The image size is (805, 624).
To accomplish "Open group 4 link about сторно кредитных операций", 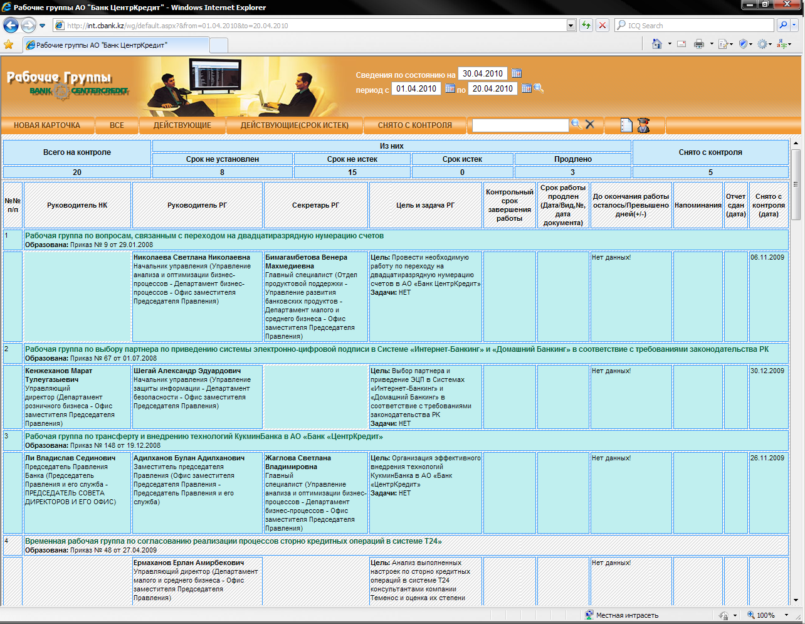I will tap(233, 541).
